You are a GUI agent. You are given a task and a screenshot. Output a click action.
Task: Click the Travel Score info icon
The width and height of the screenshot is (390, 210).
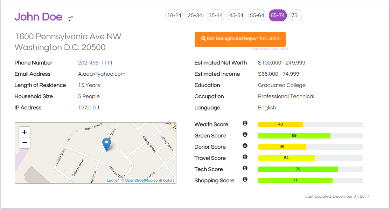[x=245, y=157]
